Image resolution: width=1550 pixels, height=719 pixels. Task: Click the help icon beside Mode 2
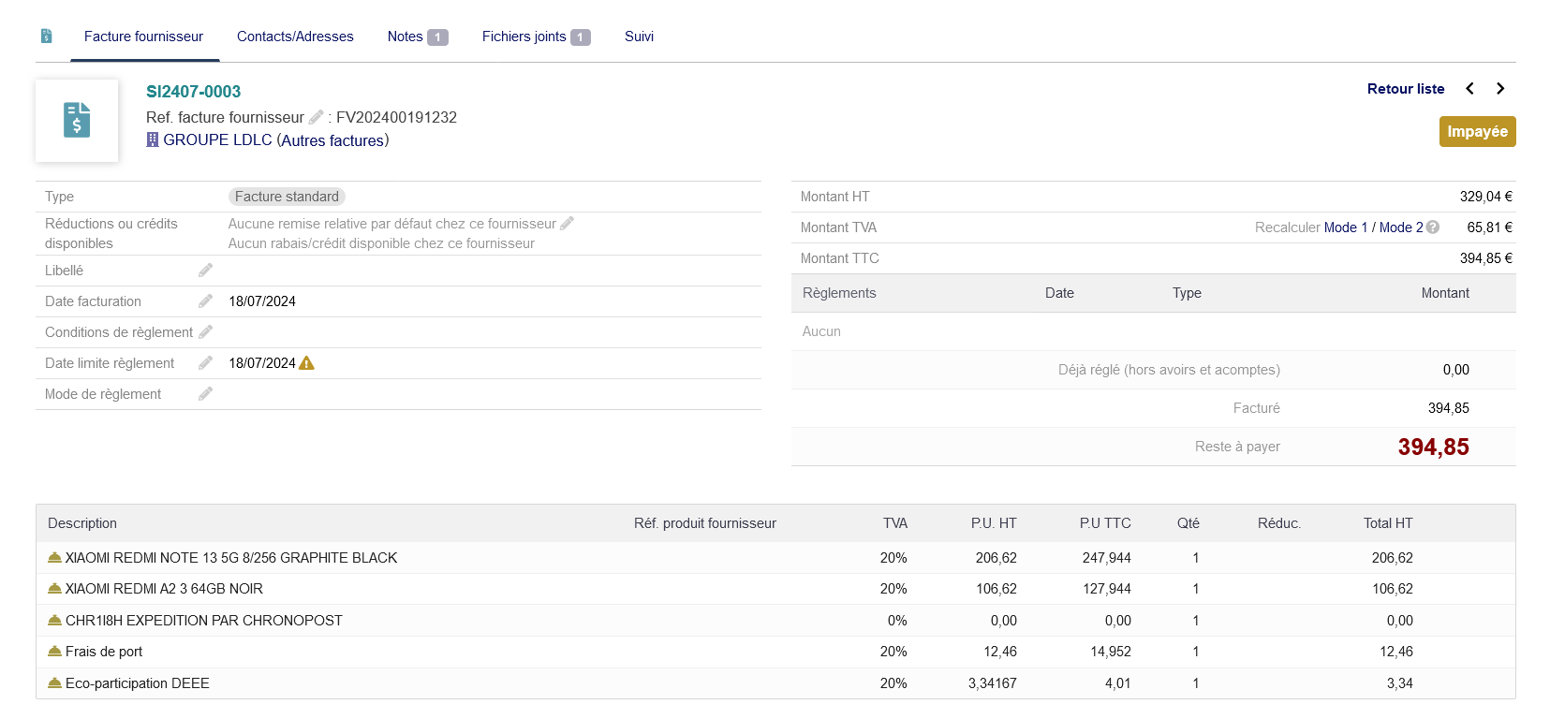coord(1433,227)
